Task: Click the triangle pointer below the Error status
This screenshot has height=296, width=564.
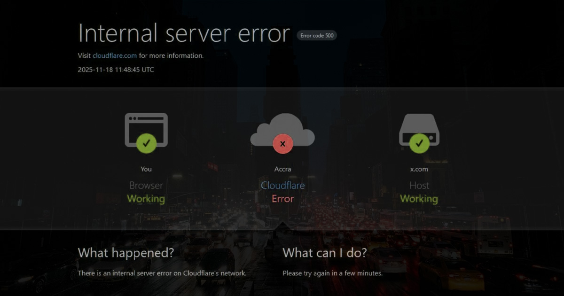Action: click(282, 226)
